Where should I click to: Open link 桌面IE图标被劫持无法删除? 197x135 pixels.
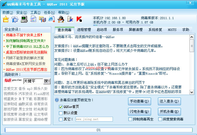[26, 52]
